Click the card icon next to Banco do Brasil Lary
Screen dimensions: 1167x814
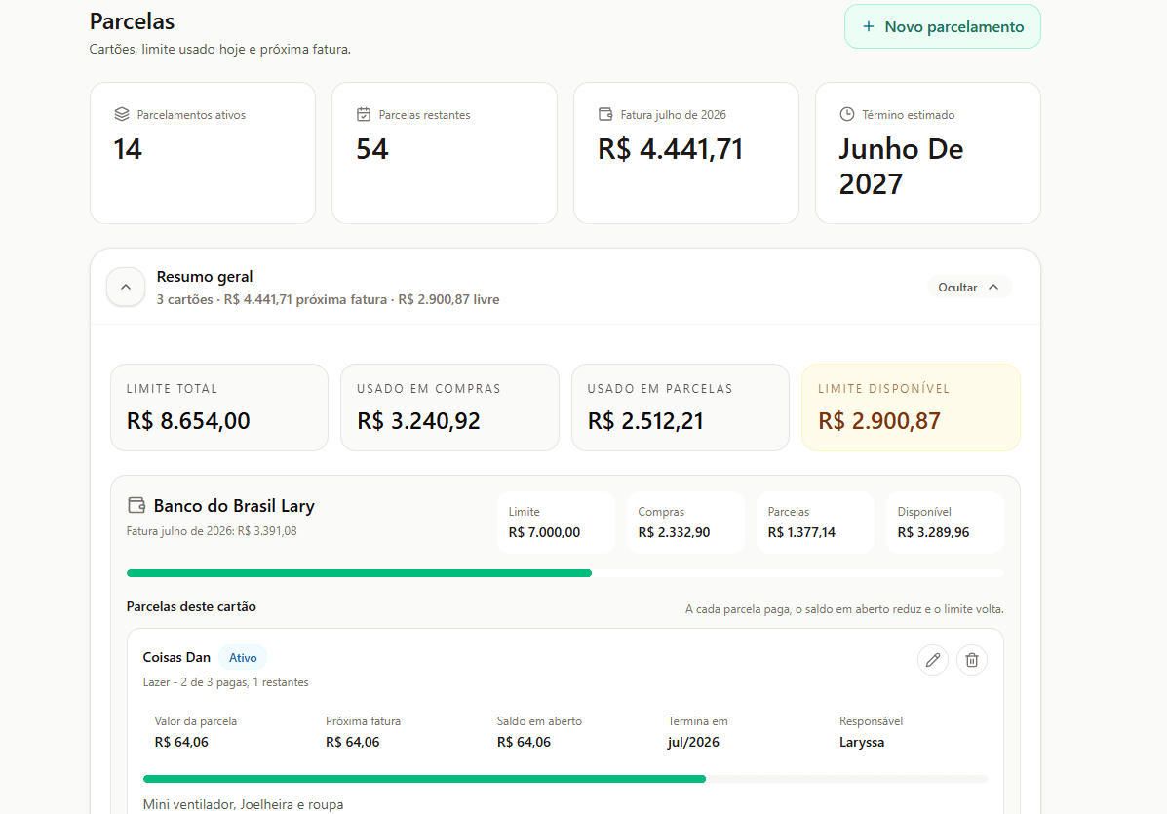point(136,505)
